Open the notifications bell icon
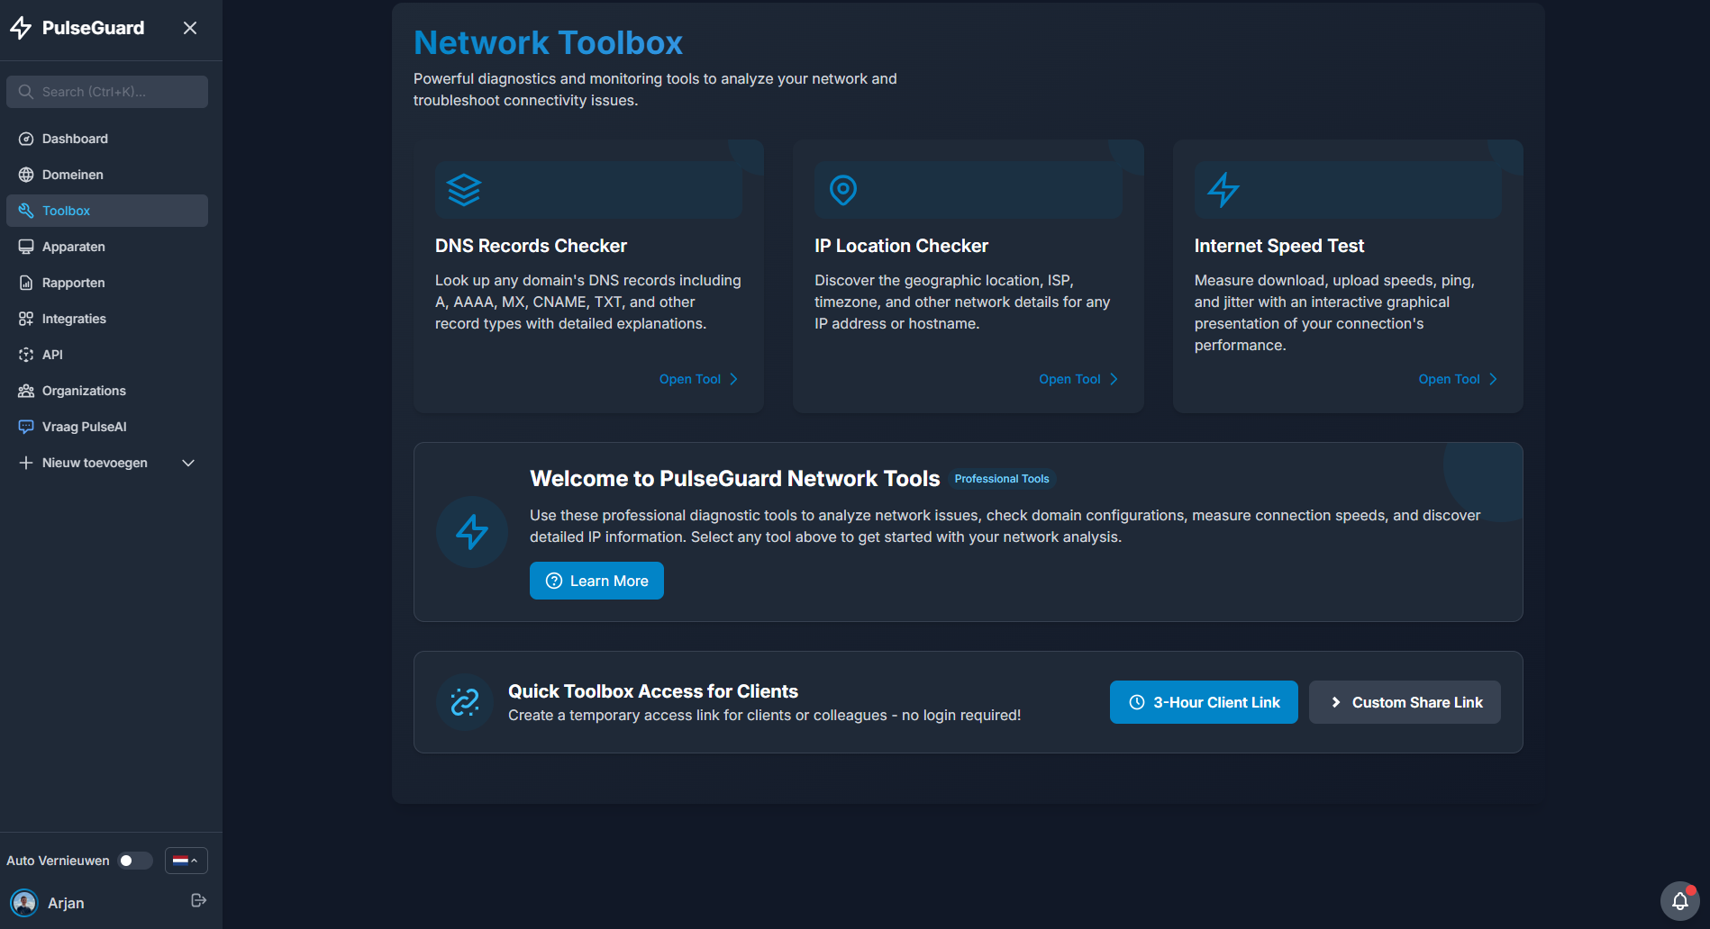This screenshot has width=1710, height=929. click(1680, 901)
